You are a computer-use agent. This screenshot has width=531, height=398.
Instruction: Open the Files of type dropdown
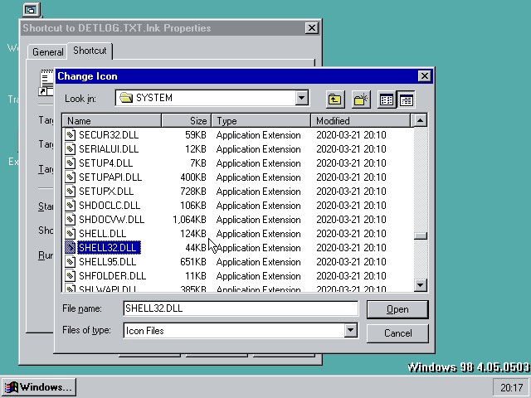click(350, 330)
